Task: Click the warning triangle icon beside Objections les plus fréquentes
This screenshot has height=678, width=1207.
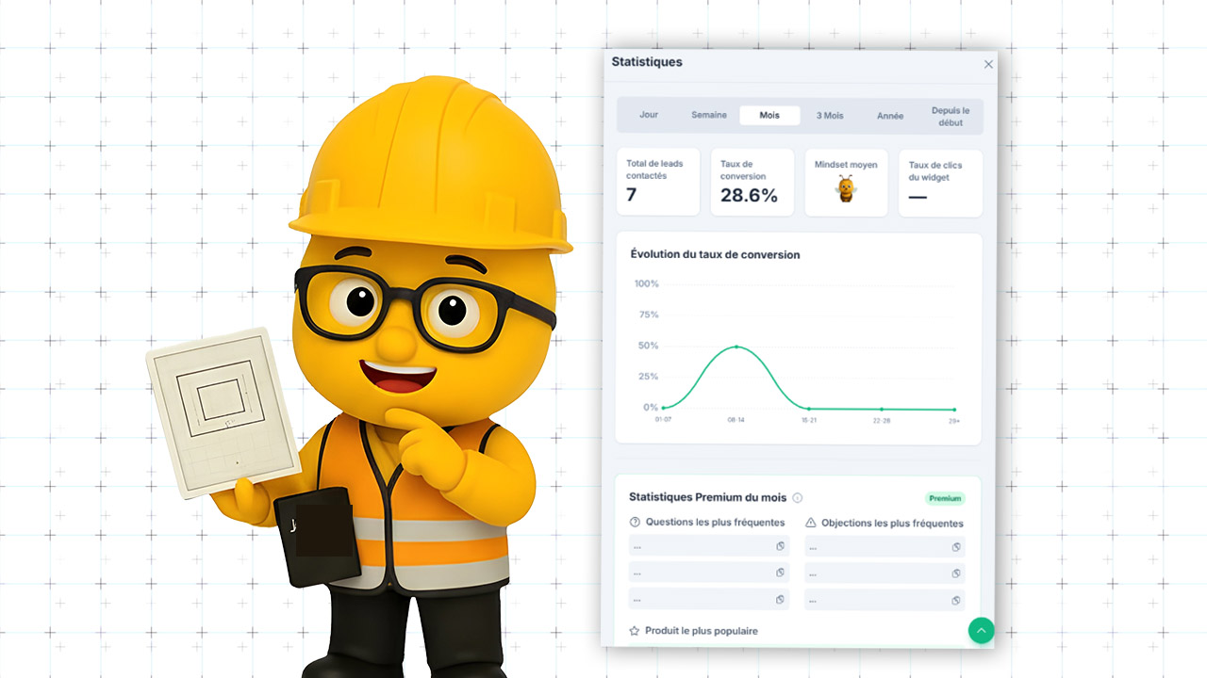Action: (810, 523)
